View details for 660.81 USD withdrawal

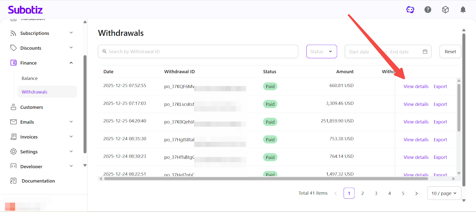point(416,86)
